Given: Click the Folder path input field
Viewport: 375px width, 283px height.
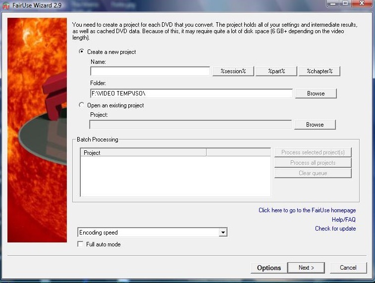Looking at the screenshot, I should click(x=191, y=94).
